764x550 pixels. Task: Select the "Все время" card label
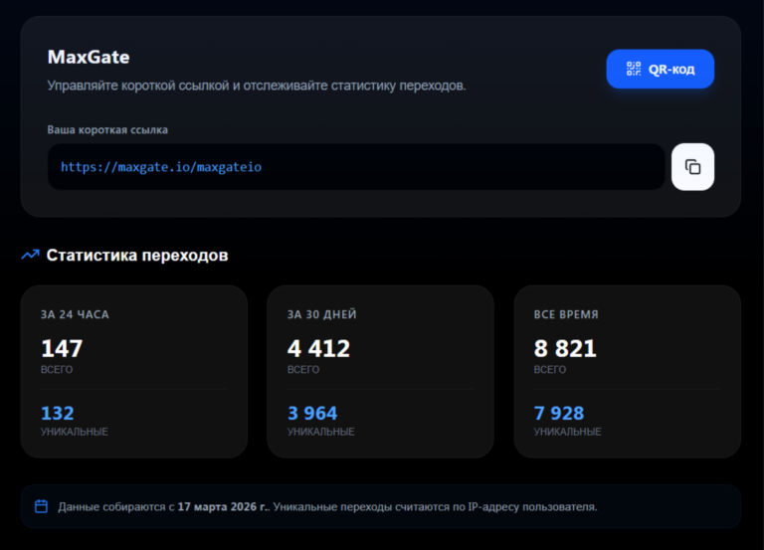[x=566, y=314]
